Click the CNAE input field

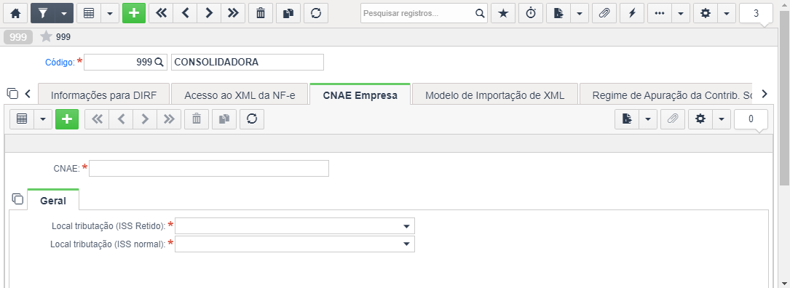(208, 169)
